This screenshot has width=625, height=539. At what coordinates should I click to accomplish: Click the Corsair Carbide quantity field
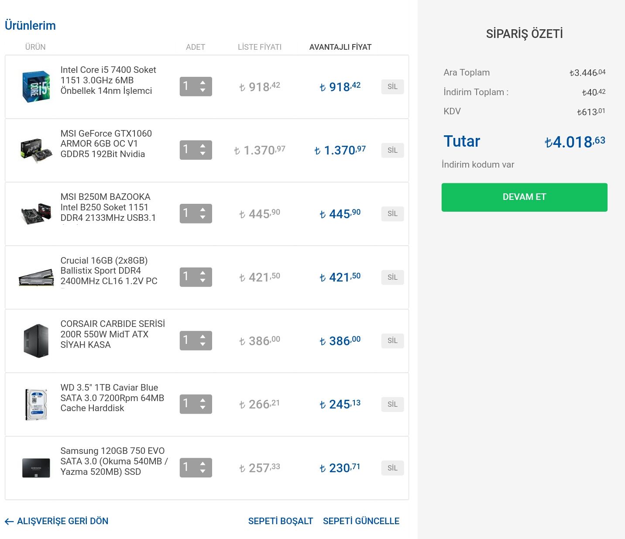189,340
